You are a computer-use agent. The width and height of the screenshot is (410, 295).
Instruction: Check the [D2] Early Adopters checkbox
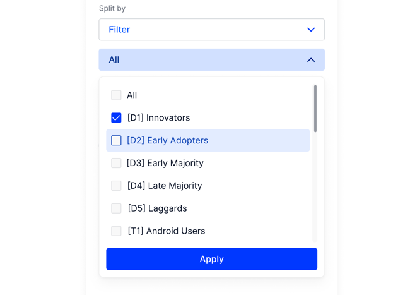click(116, 141)
